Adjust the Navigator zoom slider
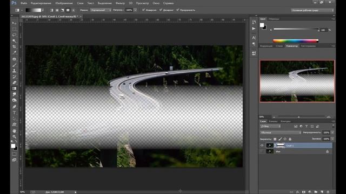 (x=299, y=117)
